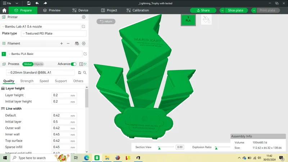Click the Default line width field

(64, 115)
